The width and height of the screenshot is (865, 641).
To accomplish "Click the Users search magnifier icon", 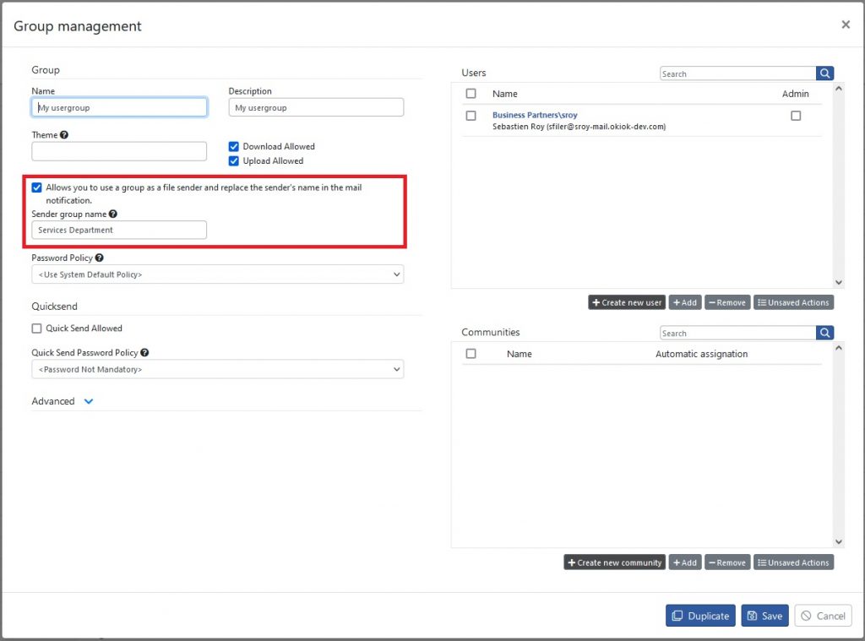I will (824, 73).
